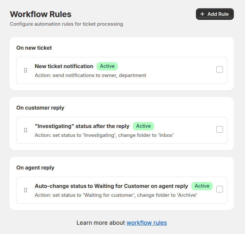This screenshot has height=234, width=245.
Task: Click the Workflow Rules page title
Action: click(41, 14)
